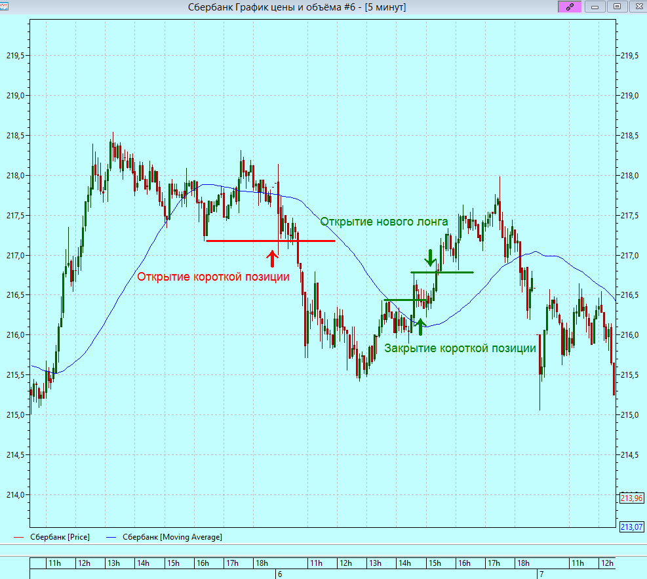
Task: Click the Сбербанк [Price] legend entry
Action: tap(52, 537)
